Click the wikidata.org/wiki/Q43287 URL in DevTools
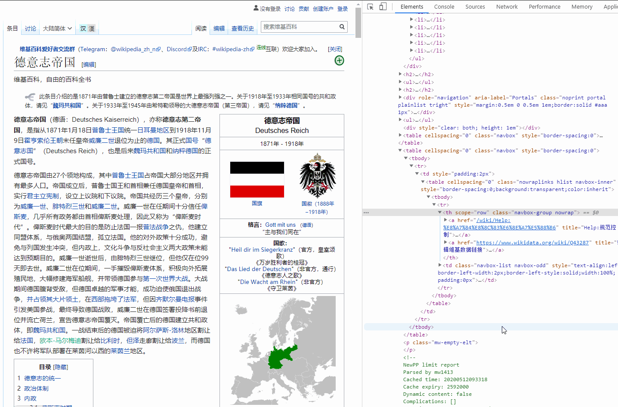Viewport: 618px width, 407px height. (x=532, y=243)
